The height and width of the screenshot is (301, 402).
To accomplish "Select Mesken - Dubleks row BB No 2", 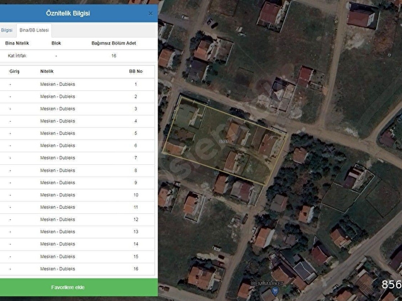I will click(77, 97).
